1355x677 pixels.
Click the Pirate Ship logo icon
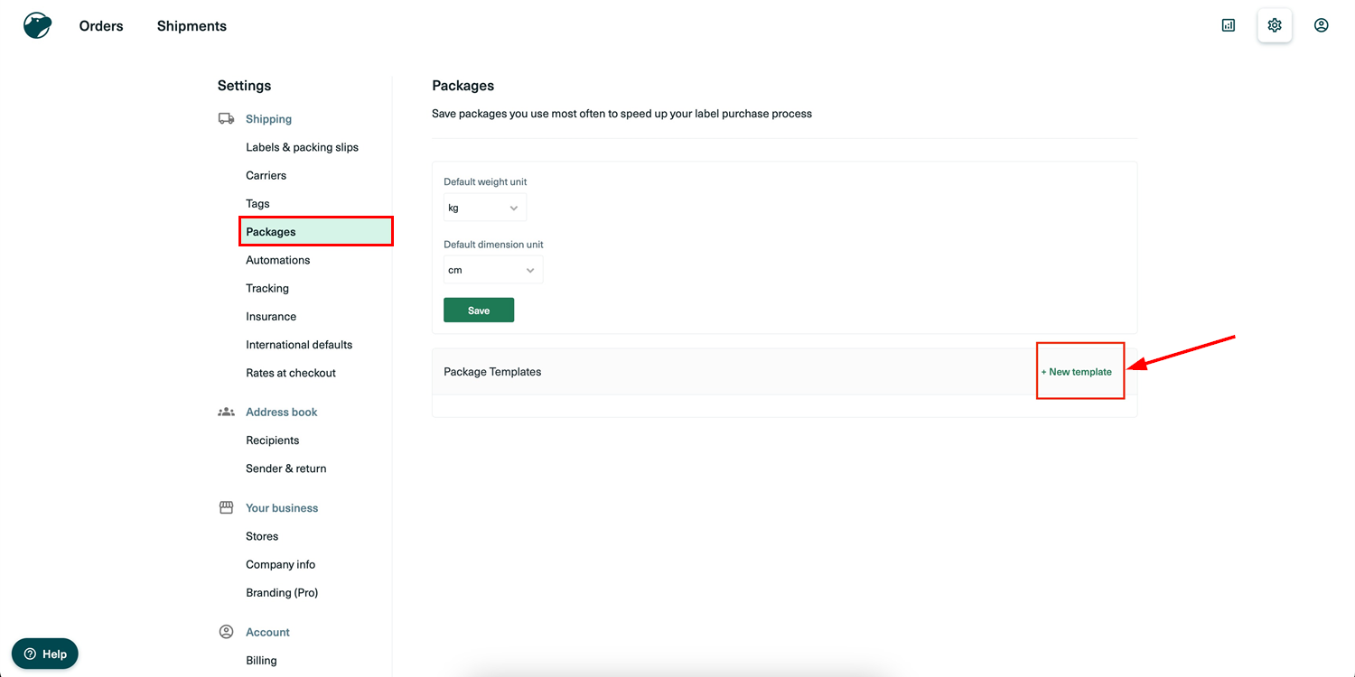[x=37, y=25]
